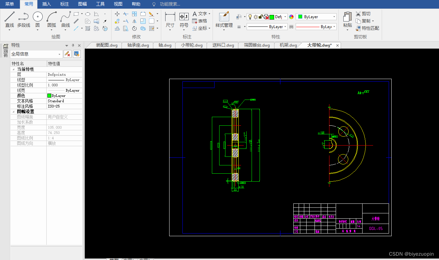Image resolution: width=439 pixels, height=260 pixels.
Task: Expand the 文字 text dropdown
Action: pyautogui.click(x=210, y=14)
